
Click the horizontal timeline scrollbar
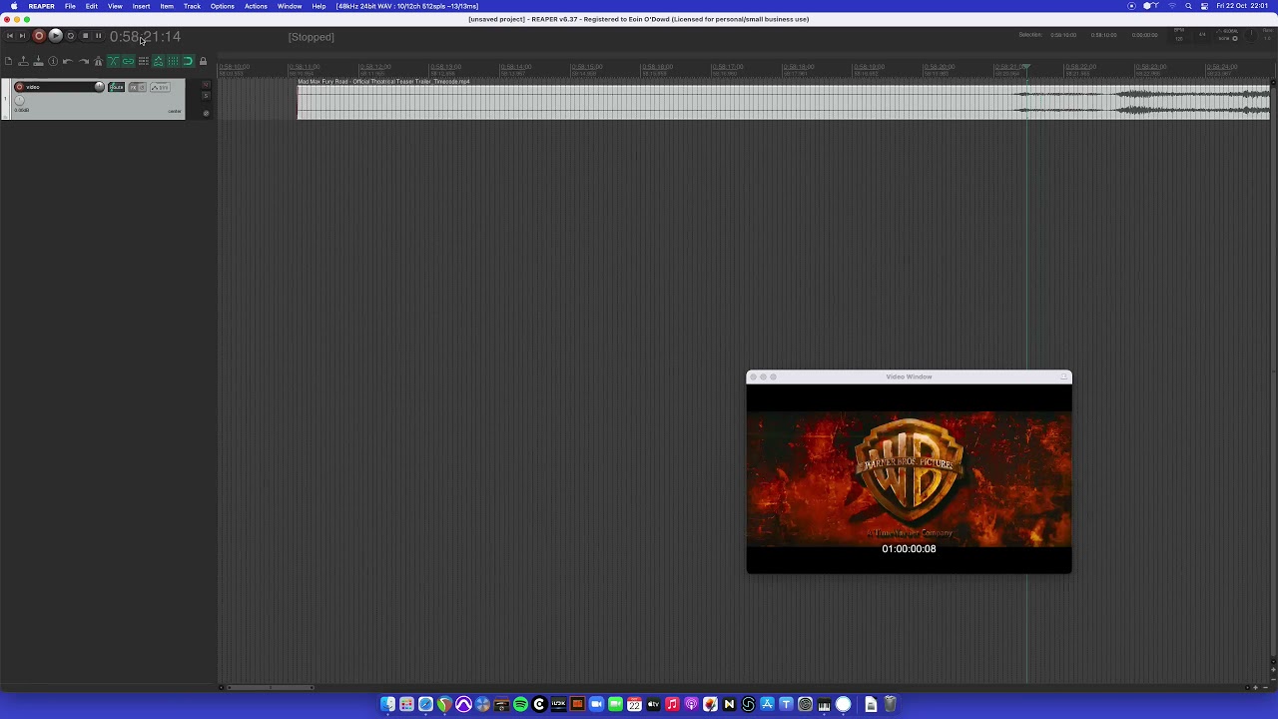pos(270,687)
